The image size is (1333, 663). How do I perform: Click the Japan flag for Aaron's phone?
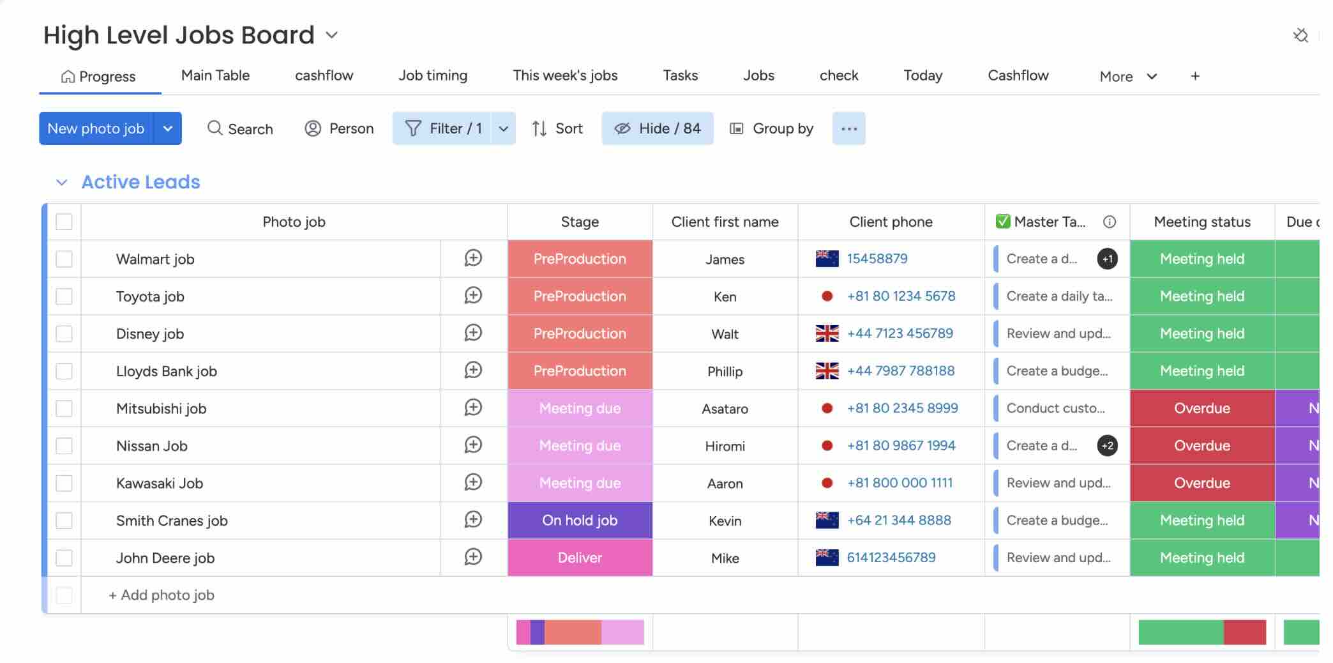pos(827,483)
